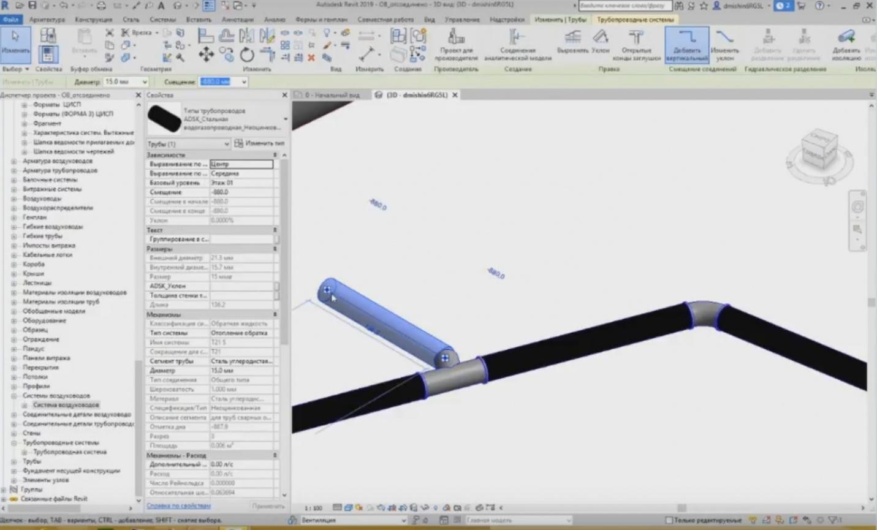877x530 pixels.
Task: Click the Help question mark icon
Action: tap(819, 6)
